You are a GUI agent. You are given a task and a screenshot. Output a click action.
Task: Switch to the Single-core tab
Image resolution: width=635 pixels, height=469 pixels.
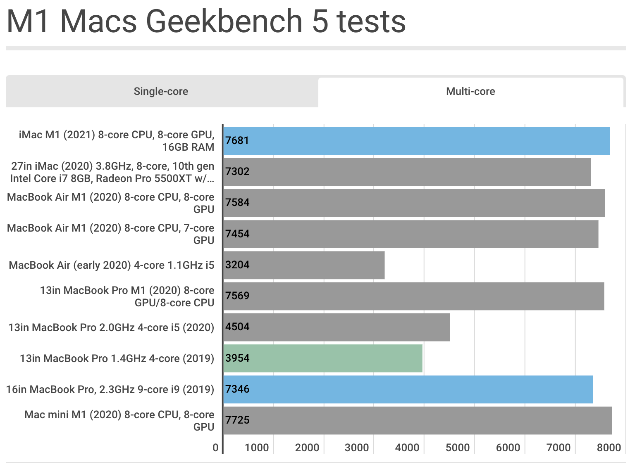pyautogui.click(x=161, y=91)
